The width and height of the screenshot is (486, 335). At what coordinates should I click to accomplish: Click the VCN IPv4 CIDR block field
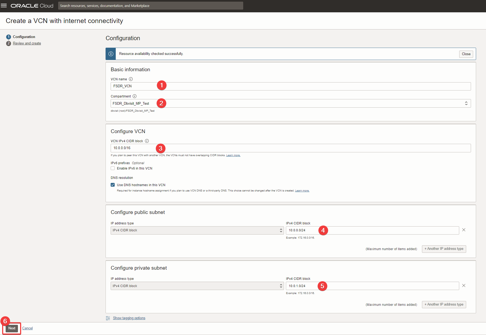click(291, 148)
